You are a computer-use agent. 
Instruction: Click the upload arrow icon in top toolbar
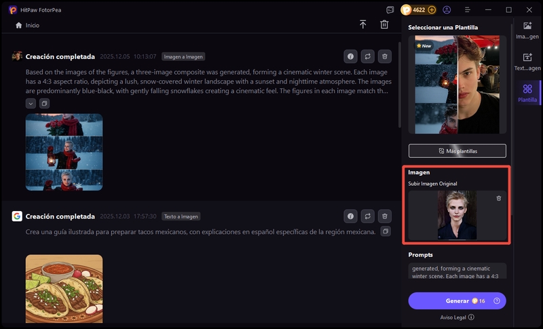click(x=363, y=24)
